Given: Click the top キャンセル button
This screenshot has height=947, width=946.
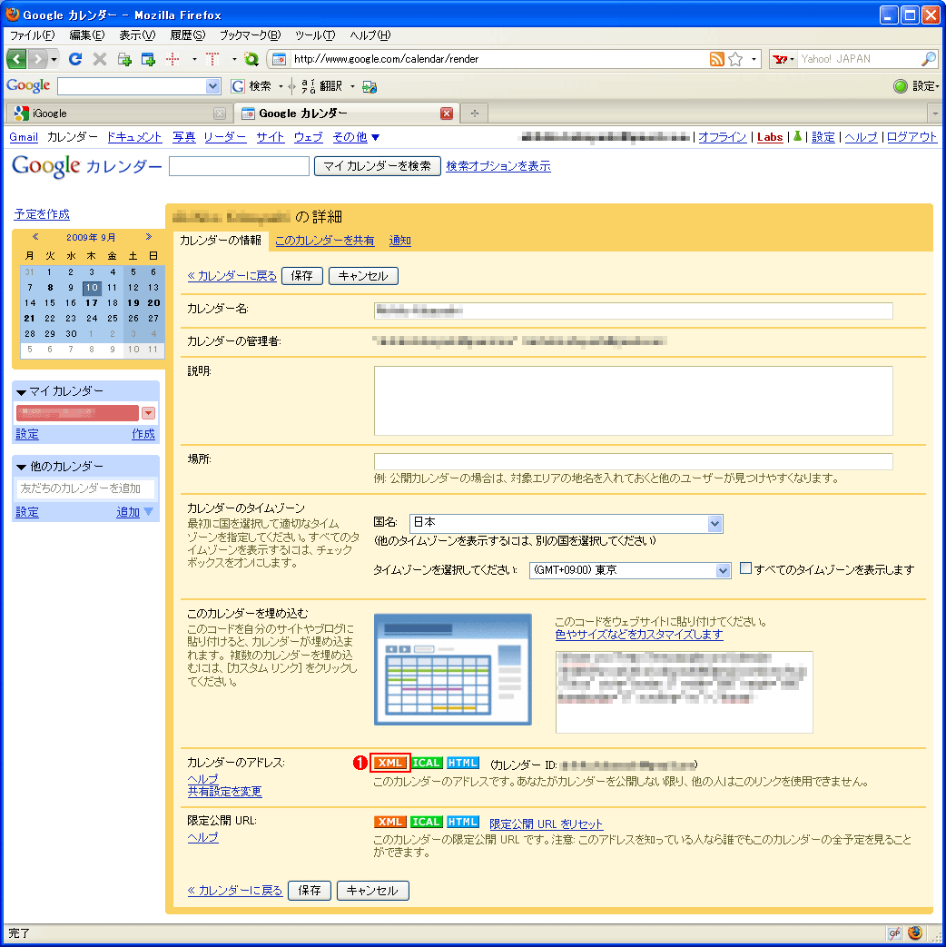Looking at the screenshot, I should (363, 276).
